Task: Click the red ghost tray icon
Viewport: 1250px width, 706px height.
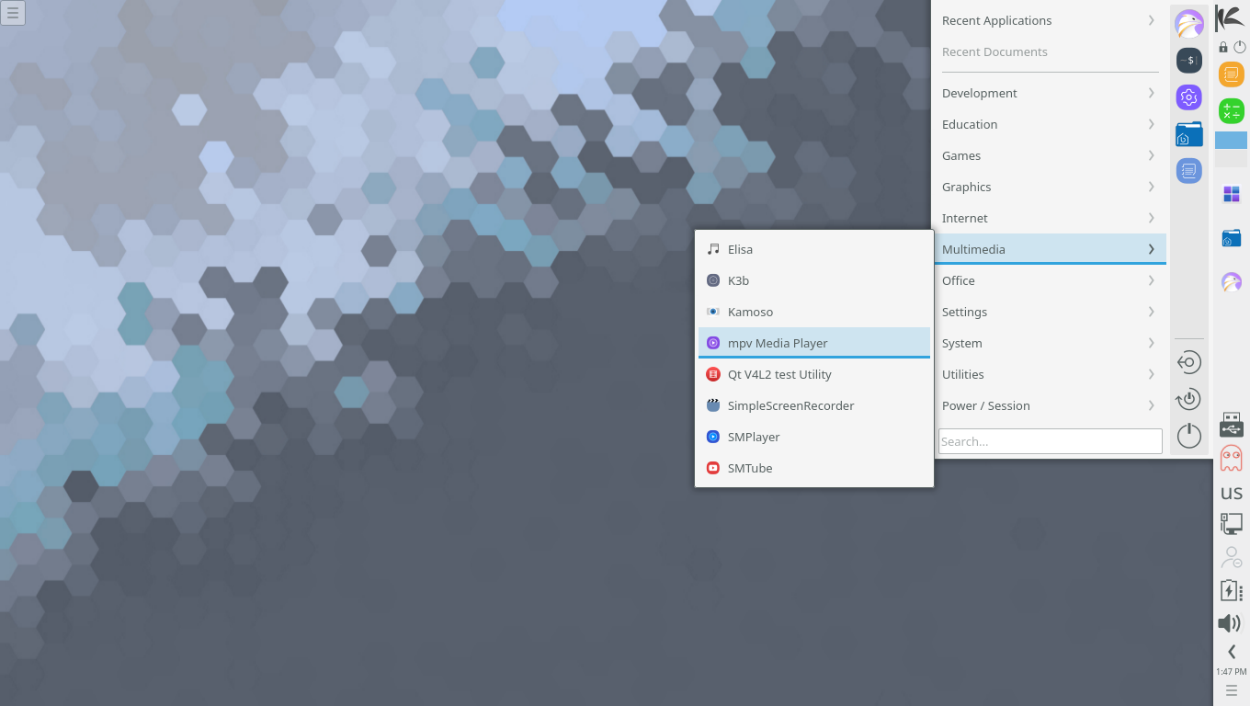Action: click(x=1232, y=459)
